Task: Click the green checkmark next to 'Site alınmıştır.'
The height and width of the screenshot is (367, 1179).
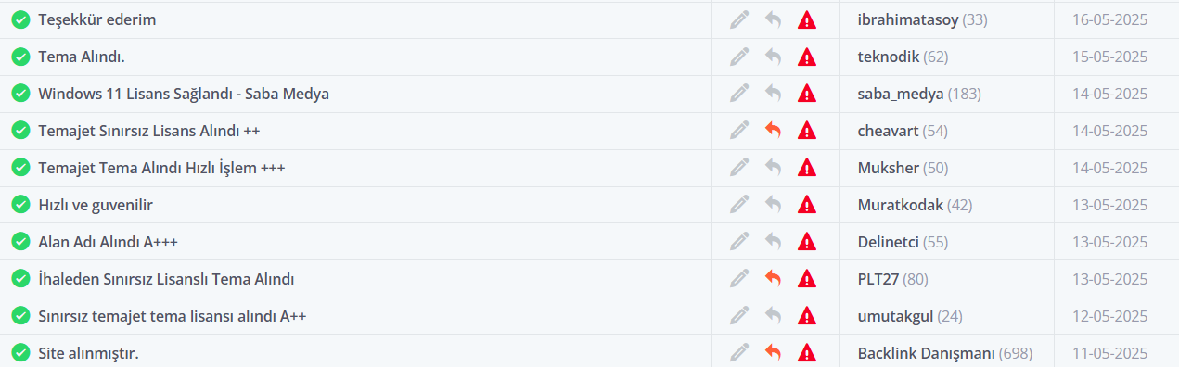Action: [x=20, y=352]
